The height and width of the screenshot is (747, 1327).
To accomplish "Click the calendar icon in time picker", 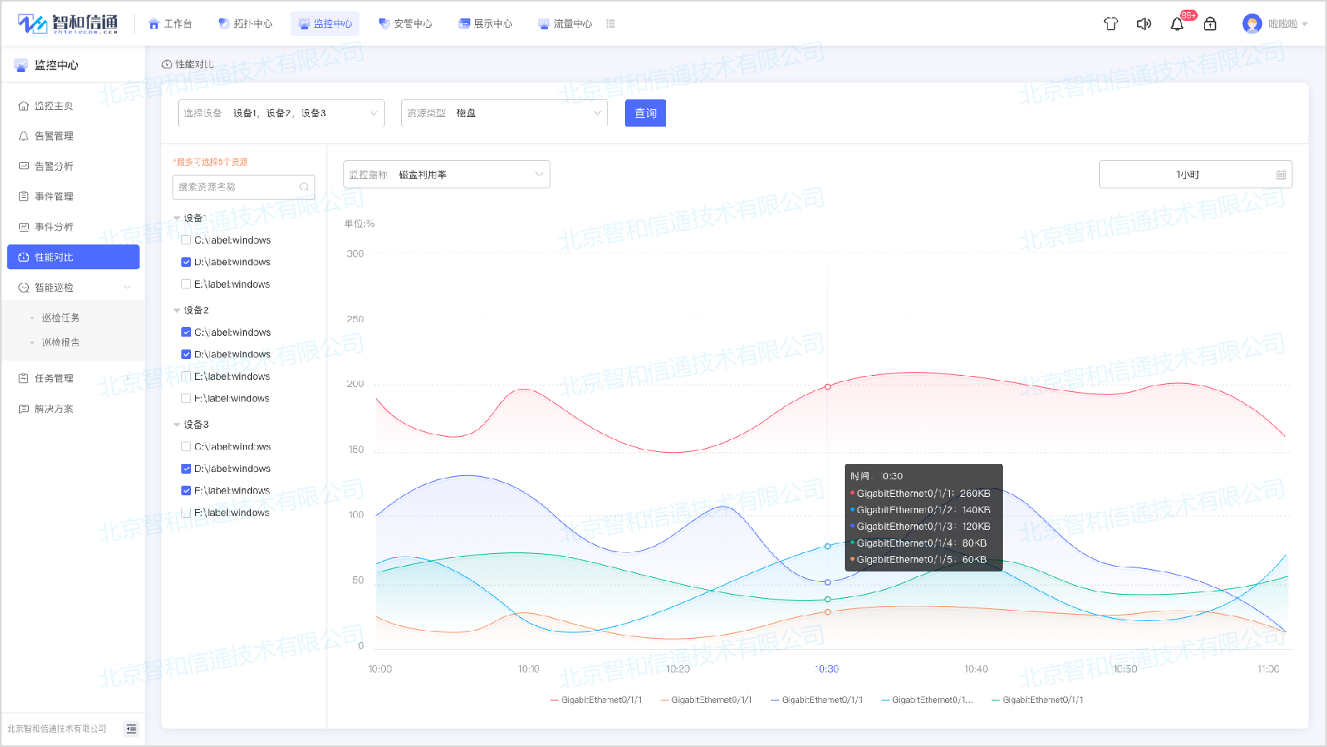I will tap(1280, 175).
